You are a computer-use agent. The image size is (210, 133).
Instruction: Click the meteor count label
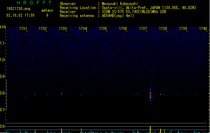pos(47,10)
